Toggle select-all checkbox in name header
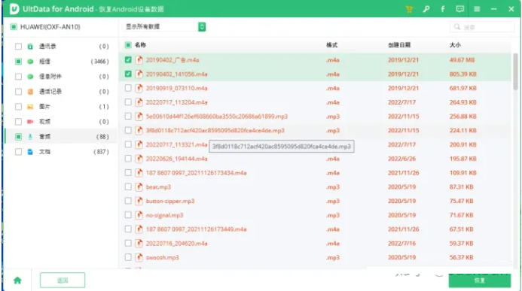Image resolution: width=522 pixels, height=291 pixels. tap(128, 45)
